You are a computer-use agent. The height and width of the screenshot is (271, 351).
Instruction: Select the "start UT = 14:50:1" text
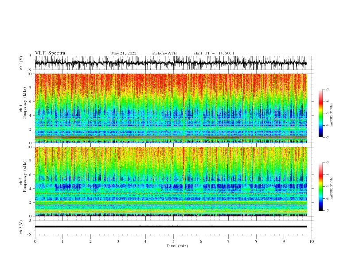pos(214,53)
